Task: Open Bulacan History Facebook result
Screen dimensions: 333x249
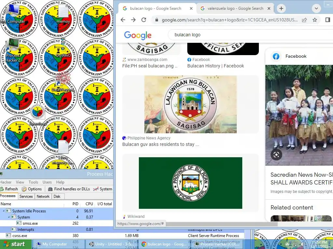Action: click(216, 66)
